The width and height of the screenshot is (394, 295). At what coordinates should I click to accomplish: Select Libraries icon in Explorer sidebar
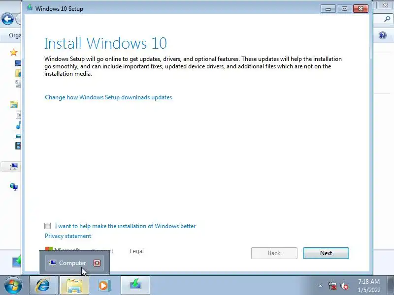[x=14, y=104]
